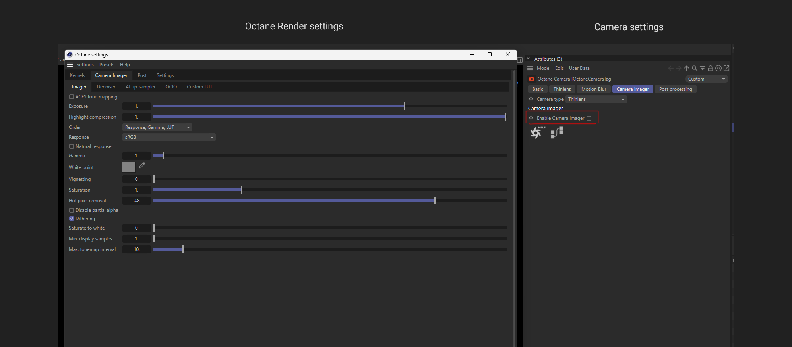Open the AI up-sampler sub-tab
This screenshot has height=347, width=792.
click(x=141, y=87)
